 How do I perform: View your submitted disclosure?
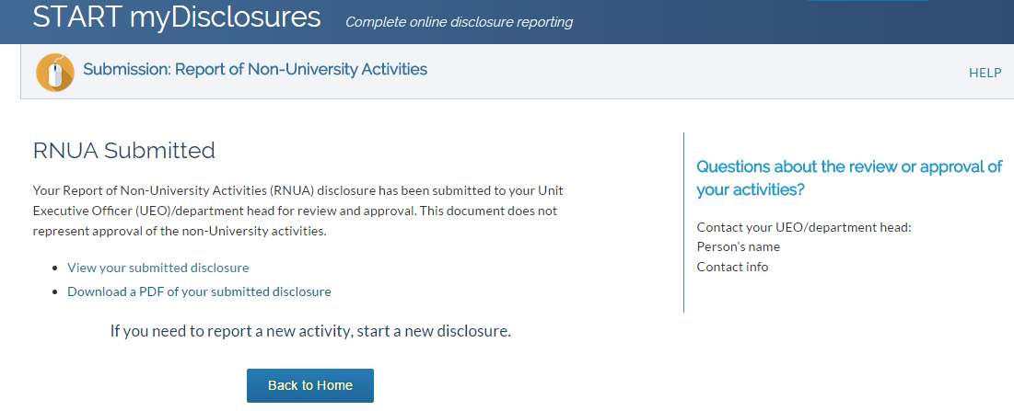click(157, 268)
